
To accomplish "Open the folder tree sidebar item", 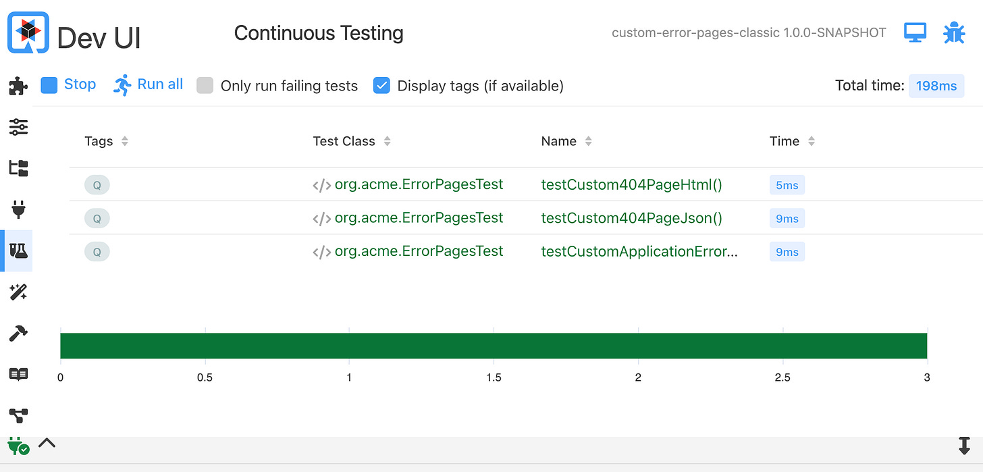I will [18, 168].
